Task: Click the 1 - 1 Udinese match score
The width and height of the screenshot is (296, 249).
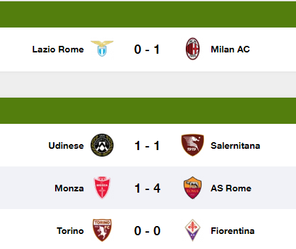Action: click(x=147, y=145)
